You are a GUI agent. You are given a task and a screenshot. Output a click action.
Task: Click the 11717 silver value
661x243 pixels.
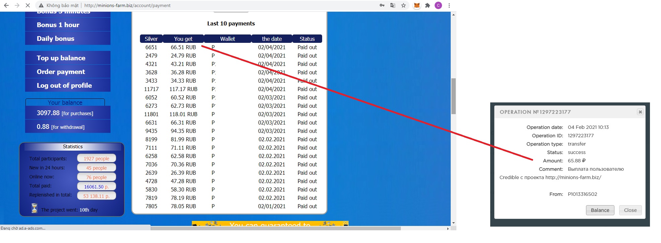pos(151,89)
